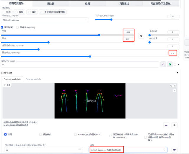189x154 pixels.
Task: Click the Denoising slider handle
Action: (90, 56)
